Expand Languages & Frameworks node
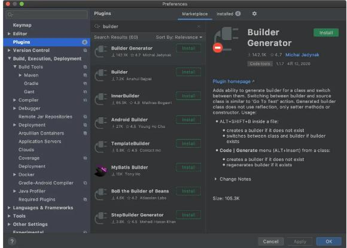Viewport: 347px width, 248px height. [x=9, y=208]
